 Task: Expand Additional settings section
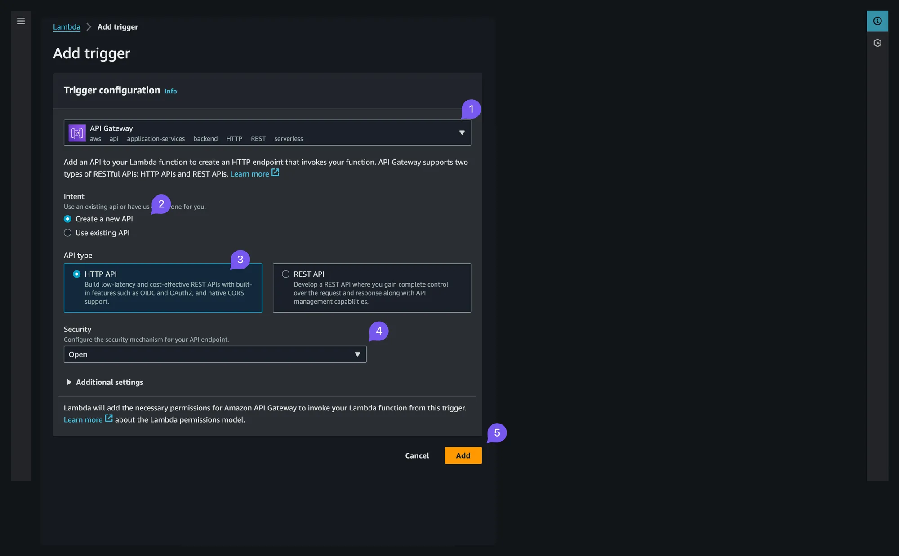(105, 382)
